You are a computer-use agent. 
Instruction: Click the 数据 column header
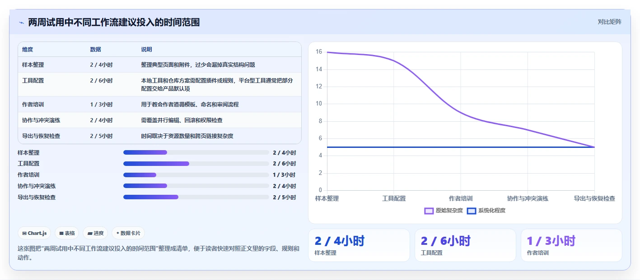point(96,50)
